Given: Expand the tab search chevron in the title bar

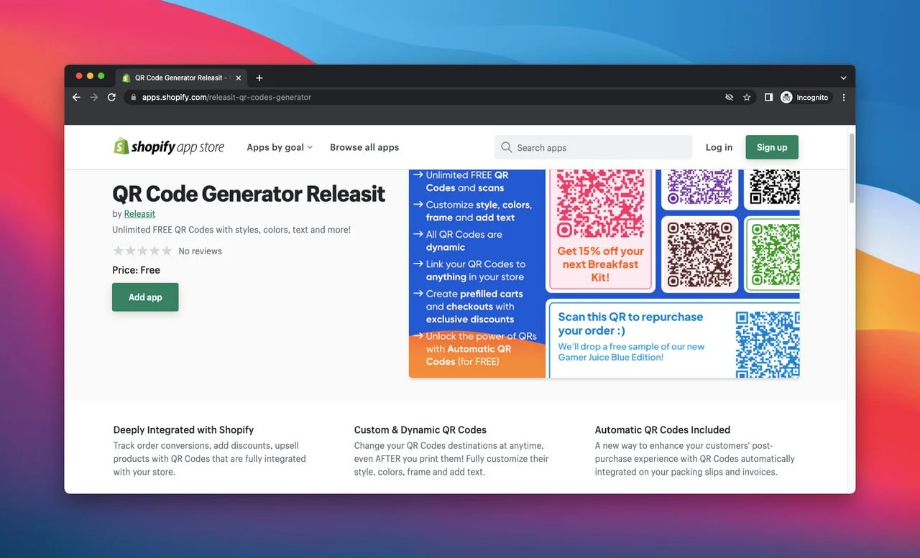Looking at the screenshot, I should 843,78.
